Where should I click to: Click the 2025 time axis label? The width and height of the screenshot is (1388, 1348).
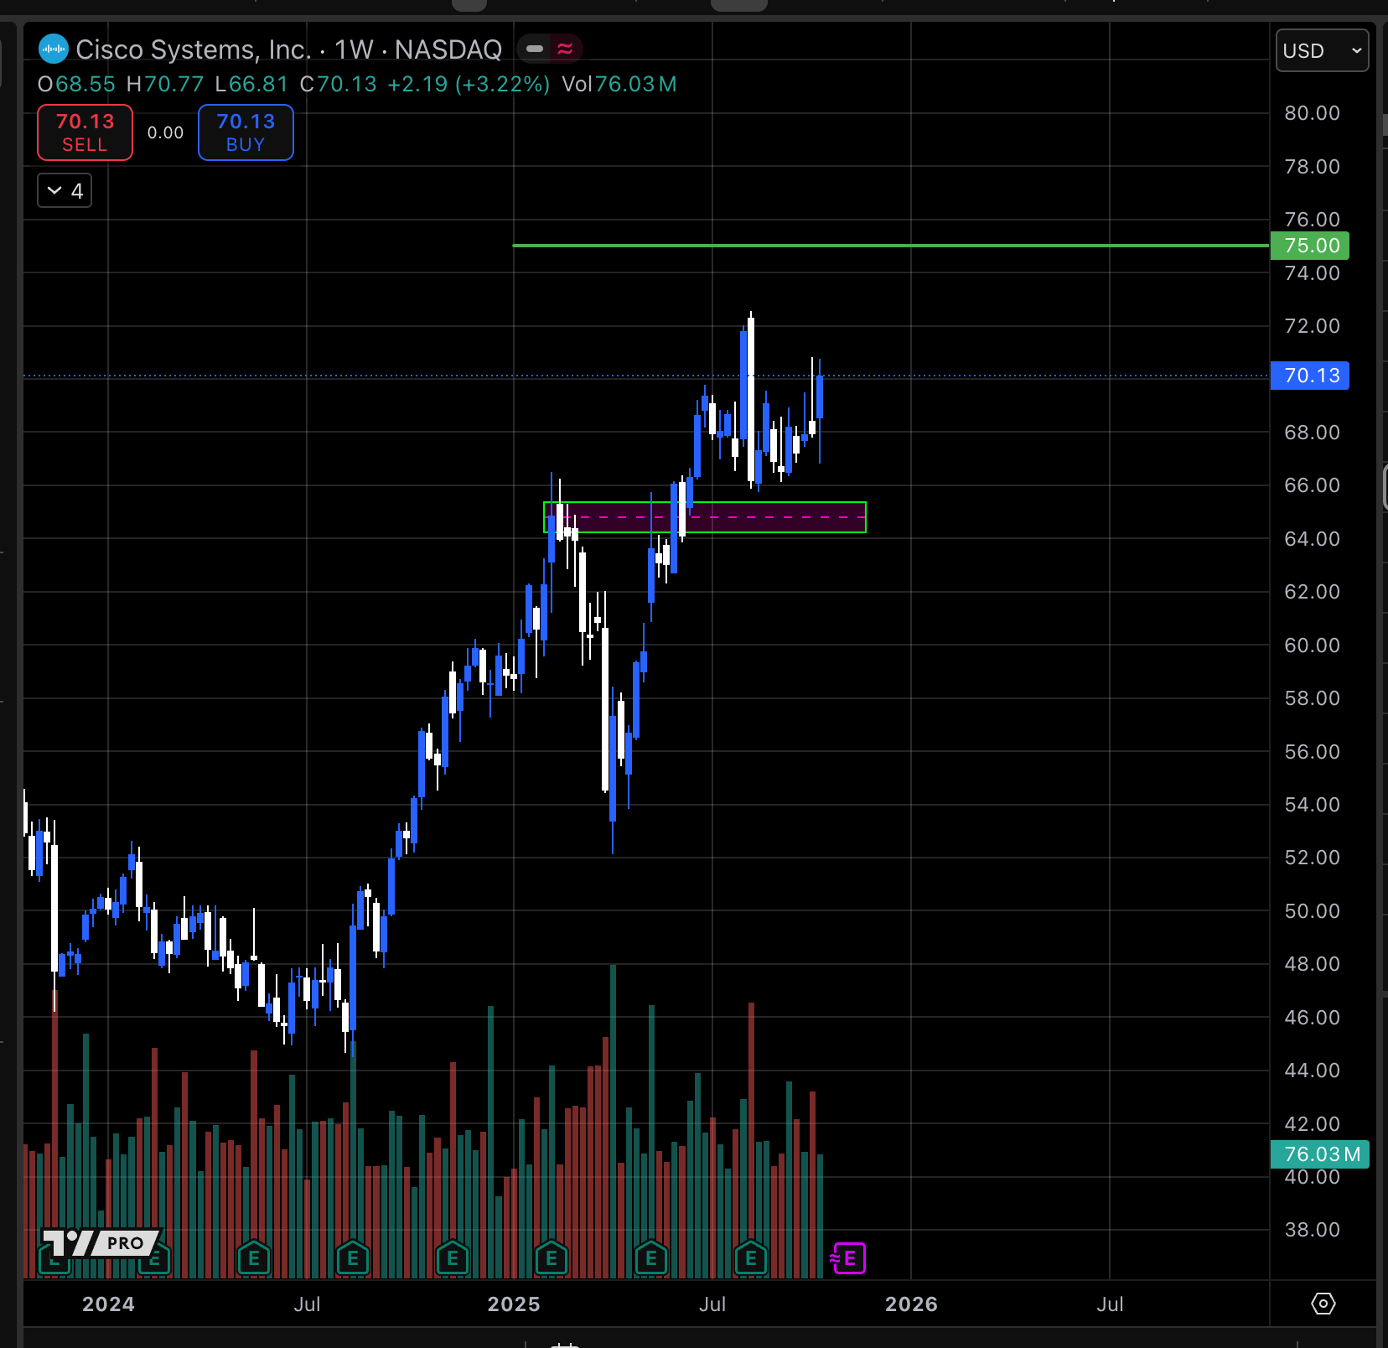pos(514,1304)
